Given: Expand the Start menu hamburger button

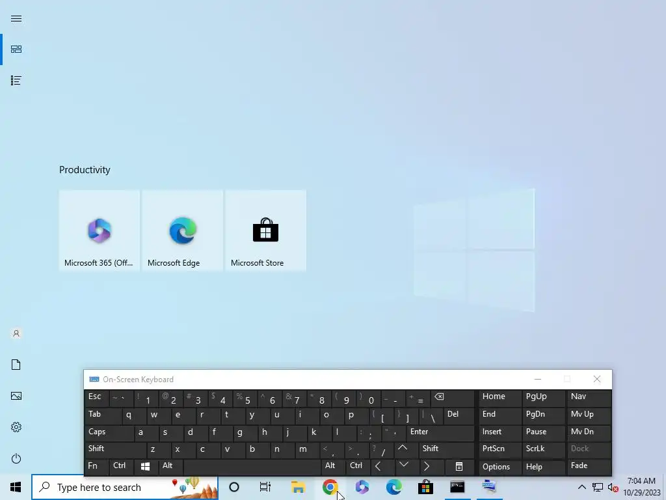Looking at the screenshot, I should point(16,19).
